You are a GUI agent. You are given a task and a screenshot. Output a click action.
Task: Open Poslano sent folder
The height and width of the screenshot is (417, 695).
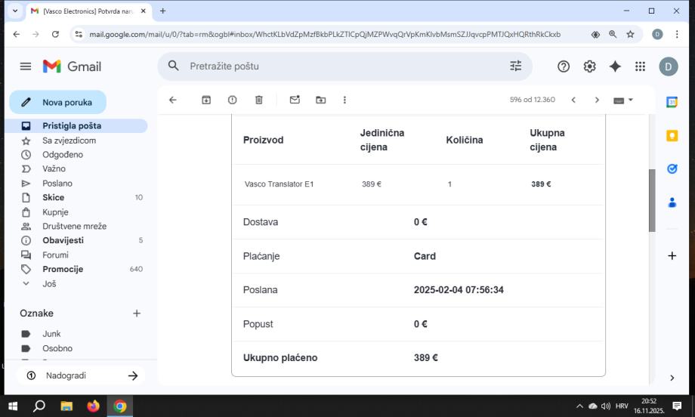[x=78, y=184]
